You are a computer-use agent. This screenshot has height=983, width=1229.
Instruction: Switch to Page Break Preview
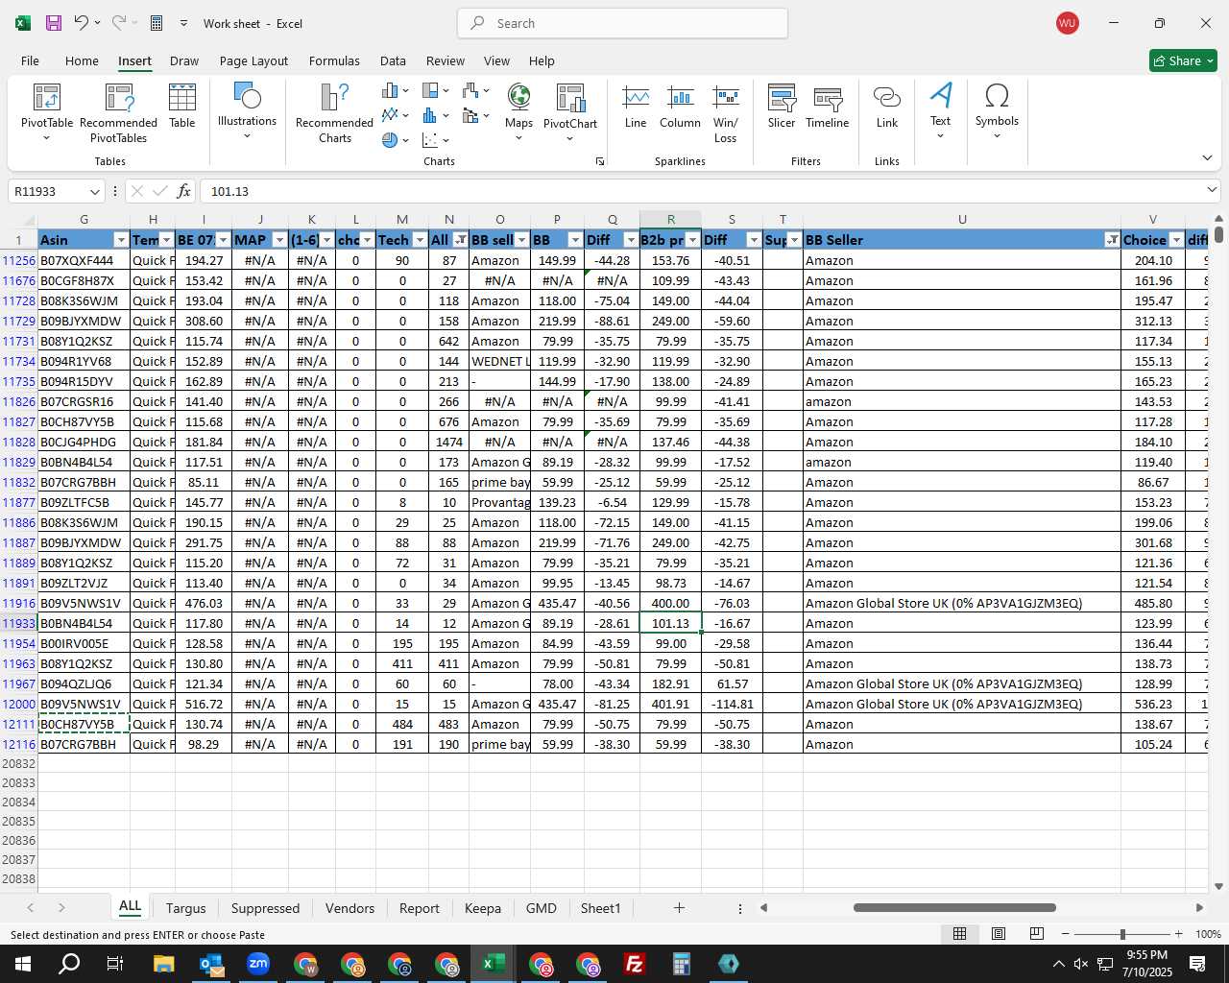tap(1037, 934)
